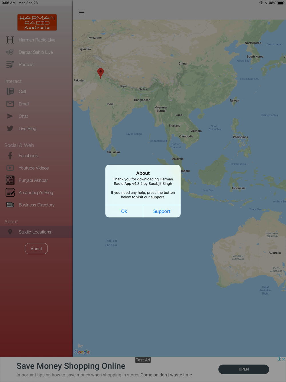The height and width of the screenshot is (382, 286).
Task: Click the Email envelope icon
Action: click(10, 104)
